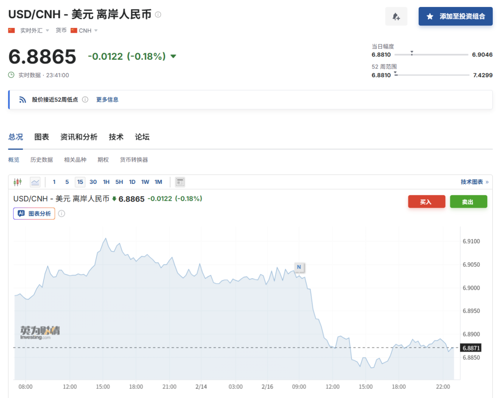The image size is (504, 398).
Task: Select the area chart type icon
Action: click(35, 182)
